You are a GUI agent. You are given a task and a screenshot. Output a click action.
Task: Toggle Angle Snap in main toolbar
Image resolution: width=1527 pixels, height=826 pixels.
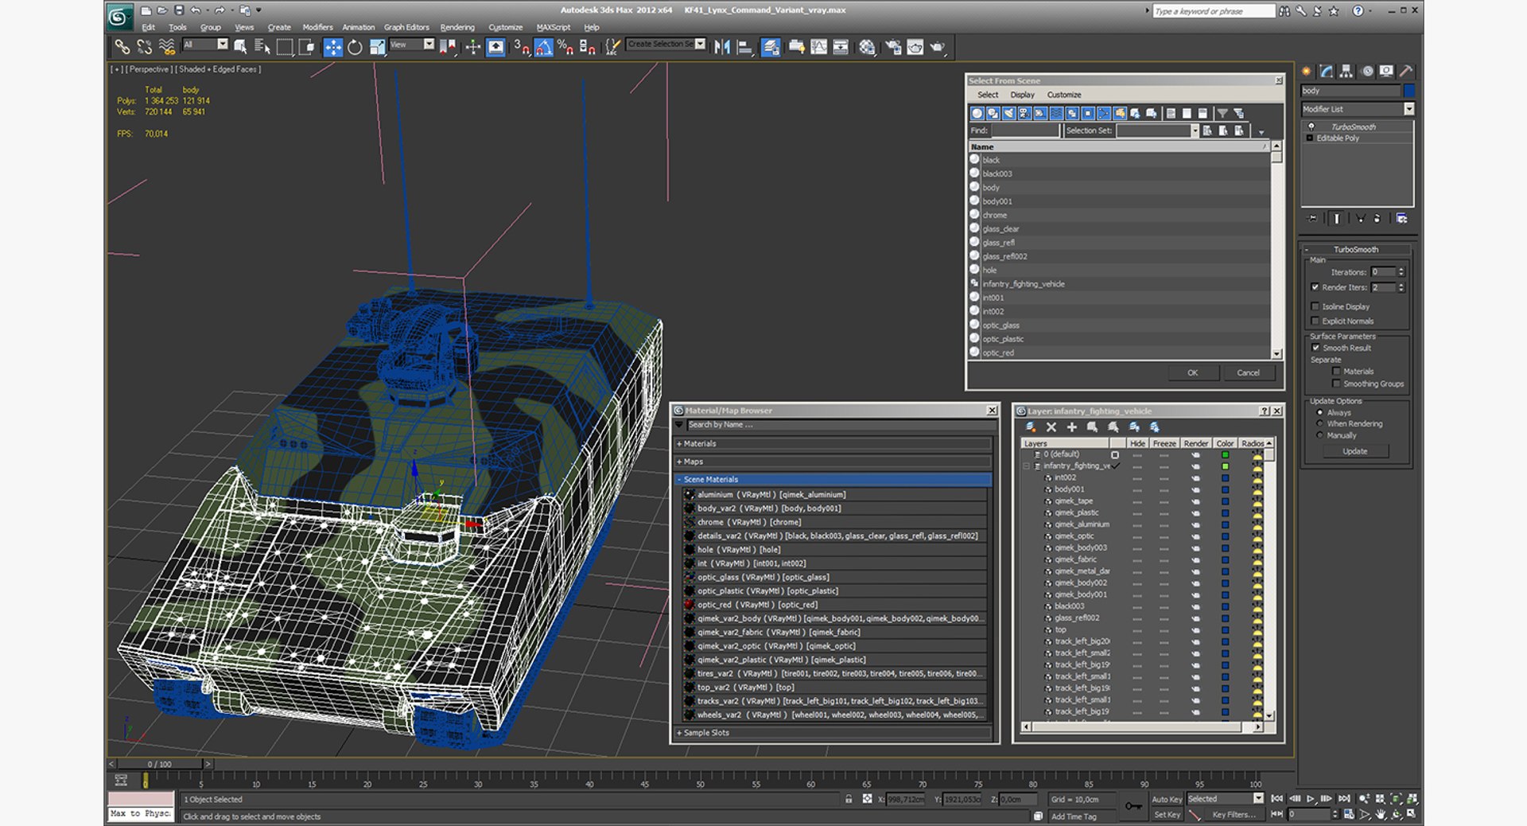(543, 48)
